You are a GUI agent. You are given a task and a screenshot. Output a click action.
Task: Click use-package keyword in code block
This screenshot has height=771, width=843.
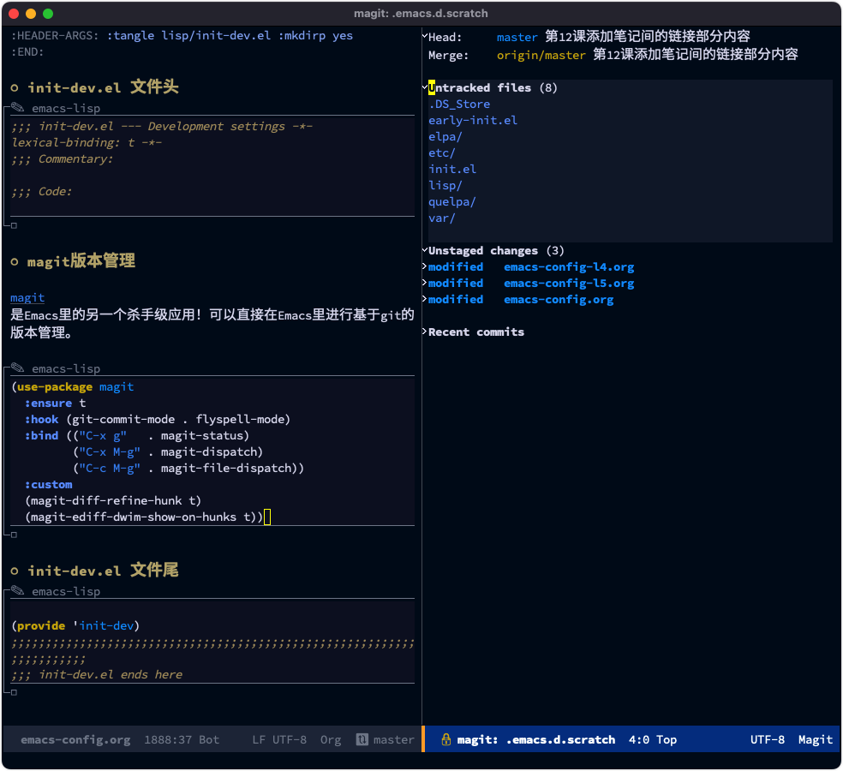(x=55, y=386)
